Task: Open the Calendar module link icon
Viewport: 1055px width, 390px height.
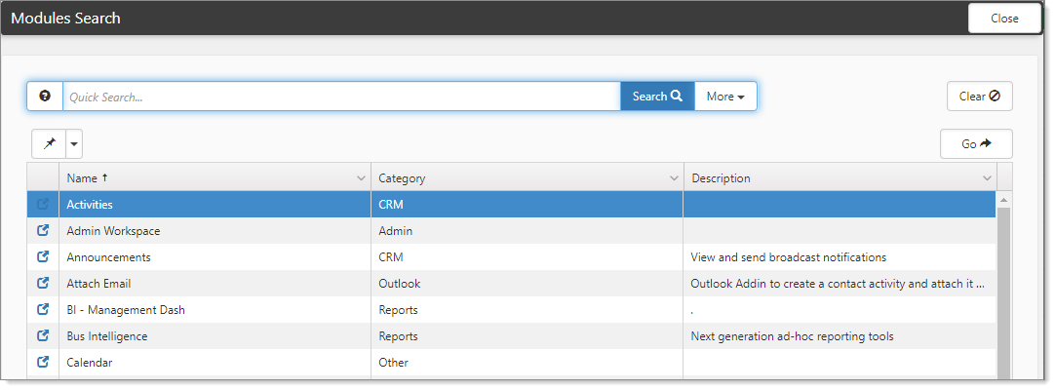Action: (x=43, y=362)
